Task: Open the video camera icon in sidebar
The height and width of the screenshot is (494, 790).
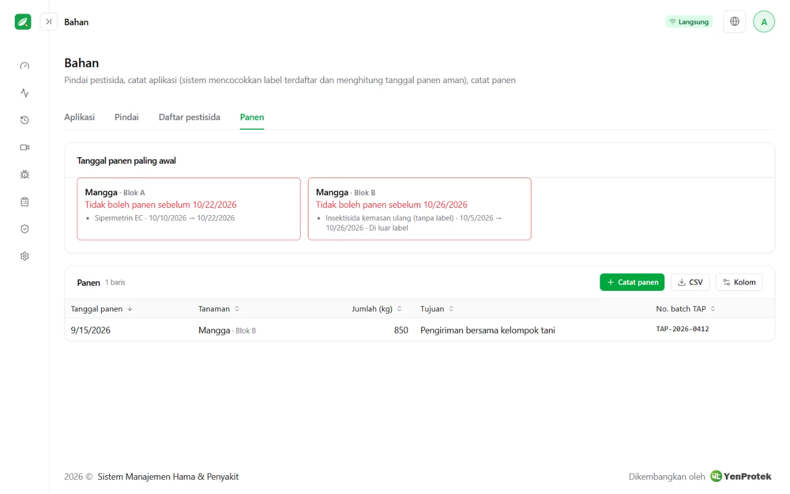Action: pyautogui.click(x=24, y=147)
